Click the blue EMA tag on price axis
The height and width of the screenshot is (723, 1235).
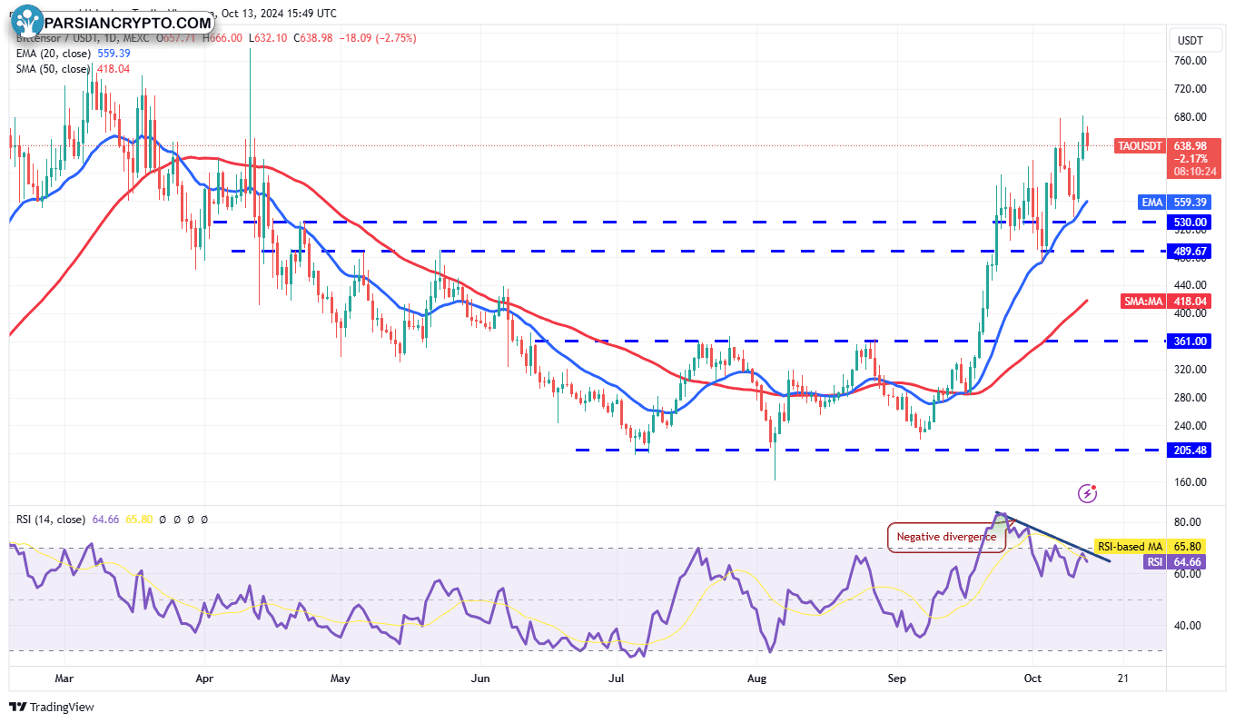click(1152, 203)
